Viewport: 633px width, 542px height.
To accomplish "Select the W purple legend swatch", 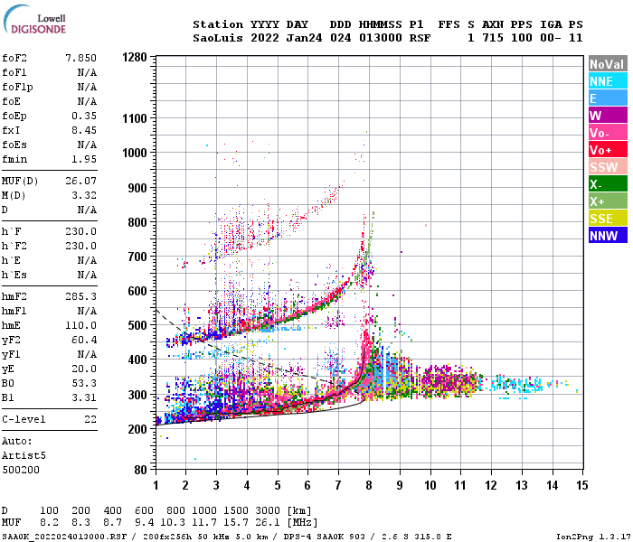I will tap(608, 116).
